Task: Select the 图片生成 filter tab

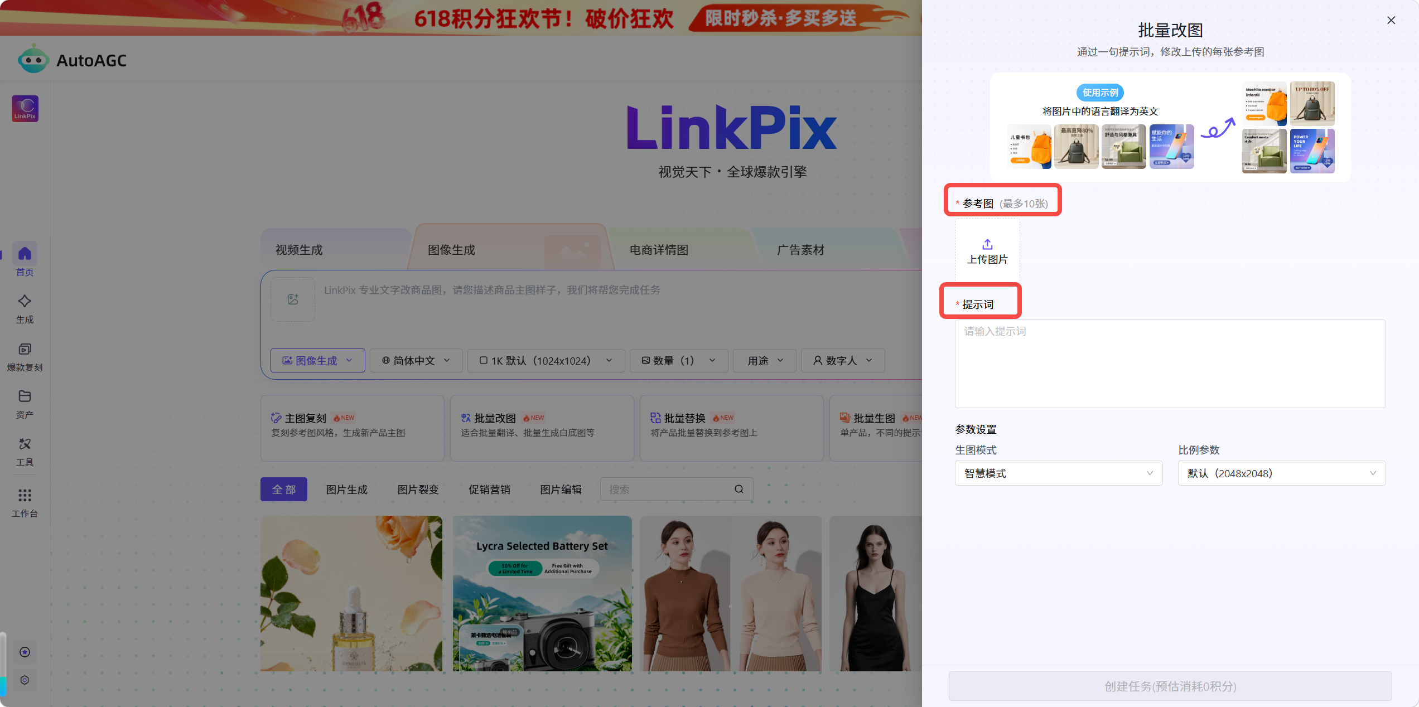Action: (x=347, y=490)
